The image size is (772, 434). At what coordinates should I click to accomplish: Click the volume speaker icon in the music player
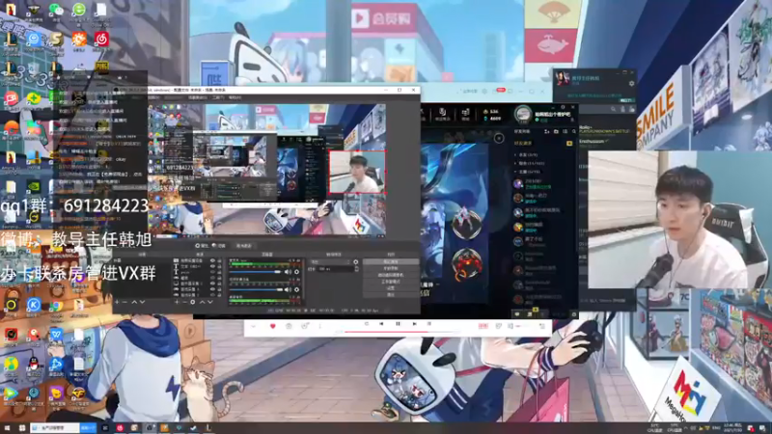point(510,326)
